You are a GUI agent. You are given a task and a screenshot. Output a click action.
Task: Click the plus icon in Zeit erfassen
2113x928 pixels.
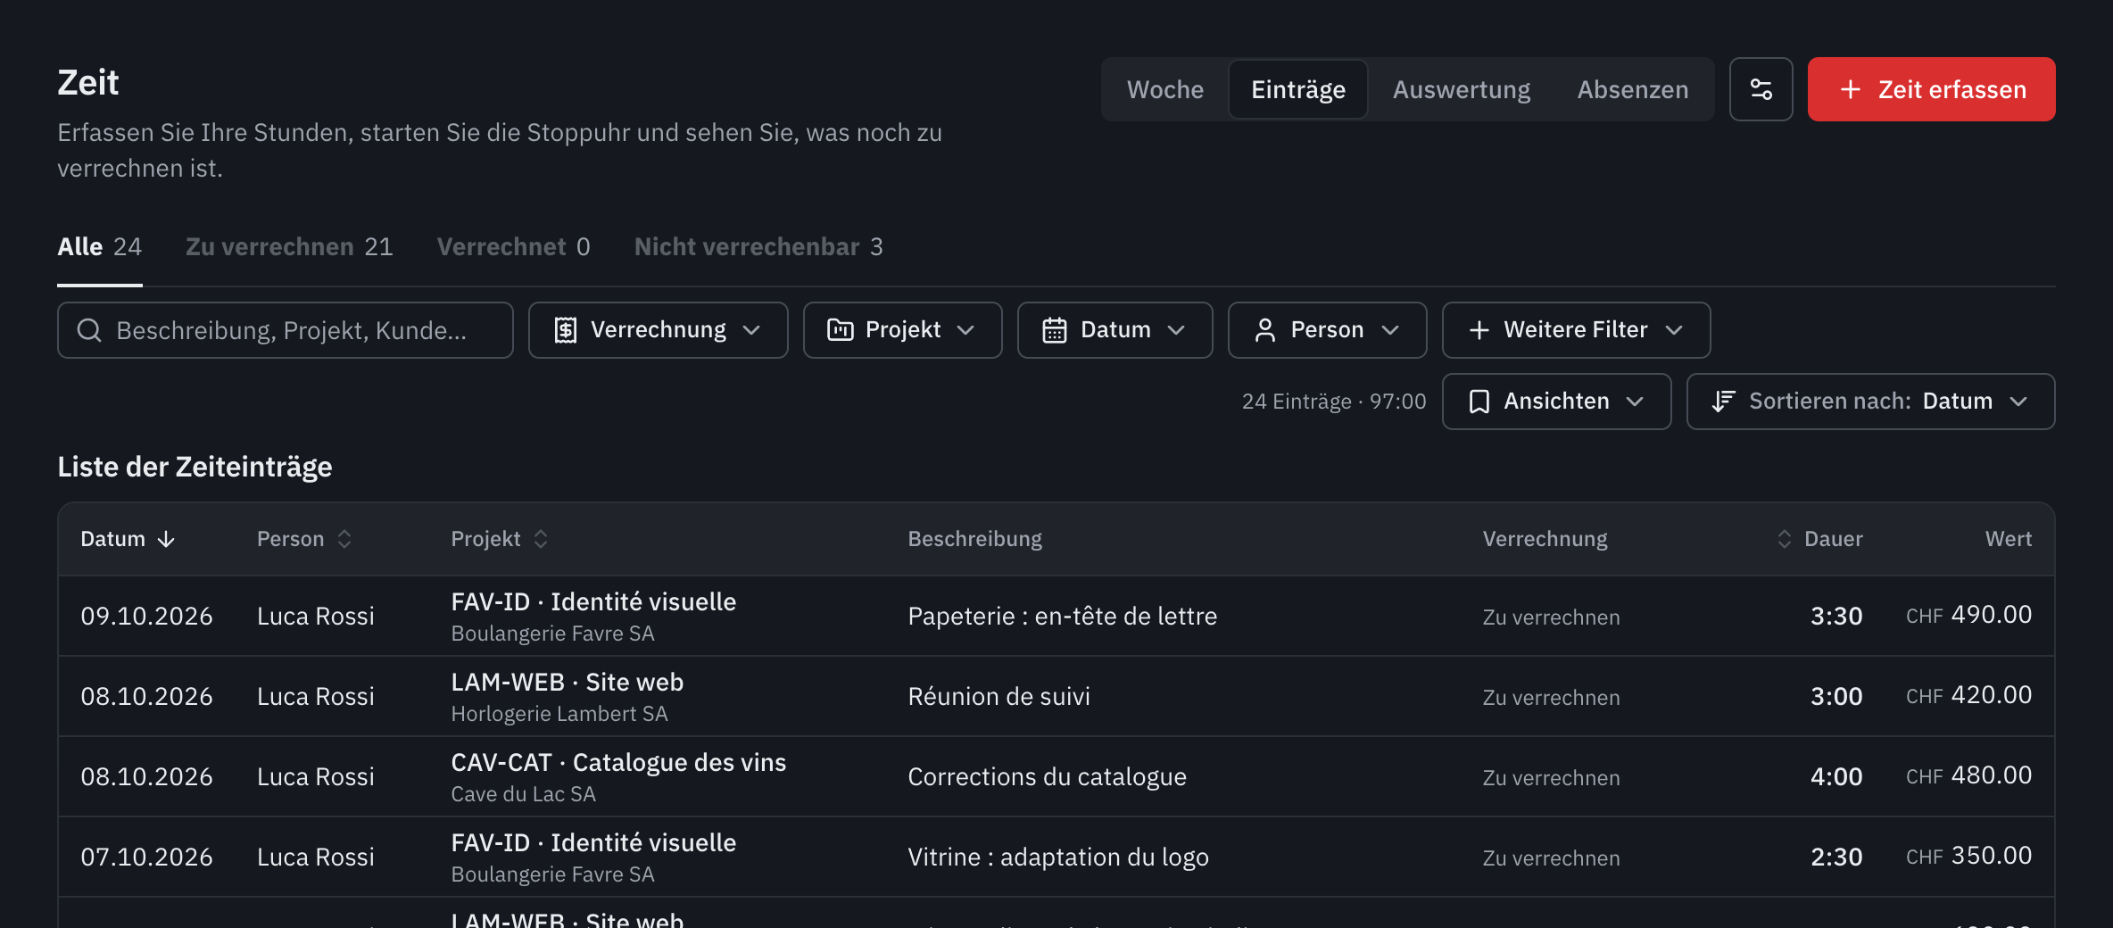click(1850, 89)
